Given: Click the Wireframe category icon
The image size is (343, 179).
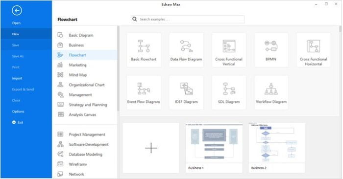Looking at the screenshot, I should click(60, 164).
